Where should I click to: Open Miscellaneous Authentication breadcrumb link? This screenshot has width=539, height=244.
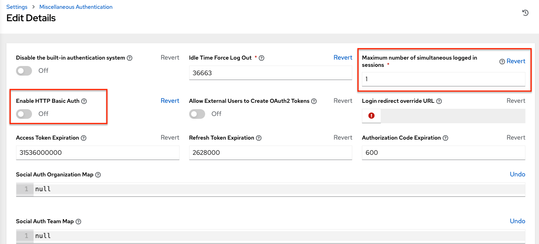point(76,7)
